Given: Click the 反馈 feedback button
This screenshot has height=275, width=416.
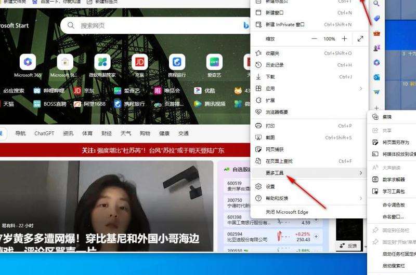Looking at the screenshot, I should (x=348, y=246).
